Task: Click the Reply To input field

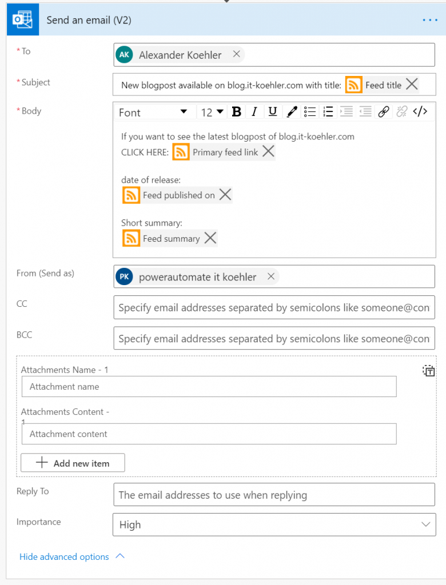Action: click(x=274, y=495)
